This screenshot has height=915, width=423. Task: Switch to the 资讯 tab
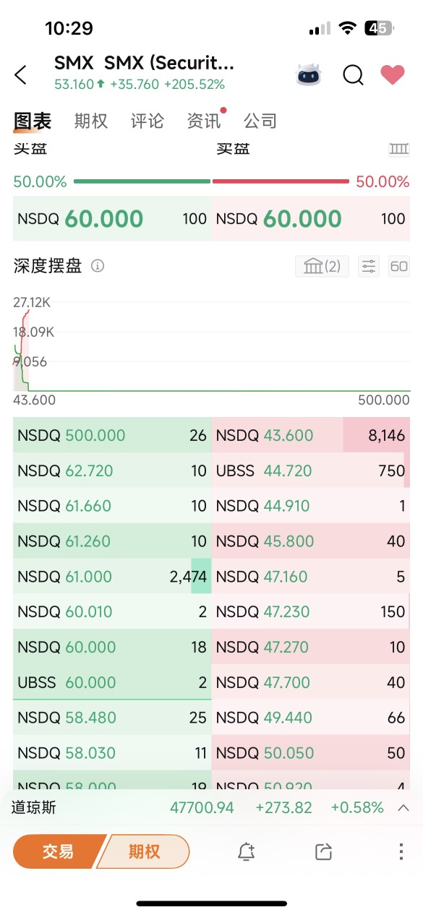tap(204, 121)
